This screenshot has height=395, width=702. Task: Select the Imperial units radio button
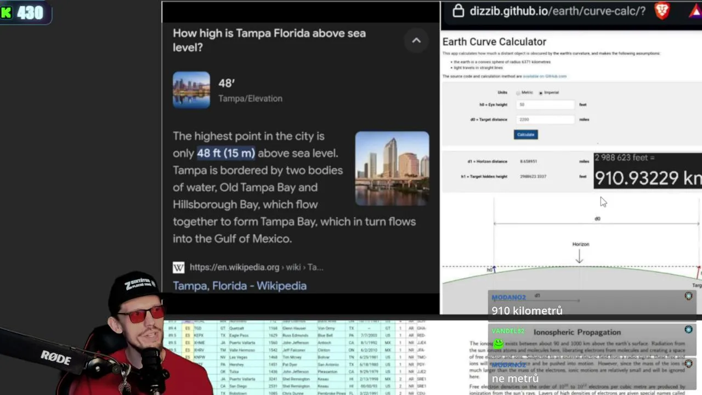coord(541,93)
